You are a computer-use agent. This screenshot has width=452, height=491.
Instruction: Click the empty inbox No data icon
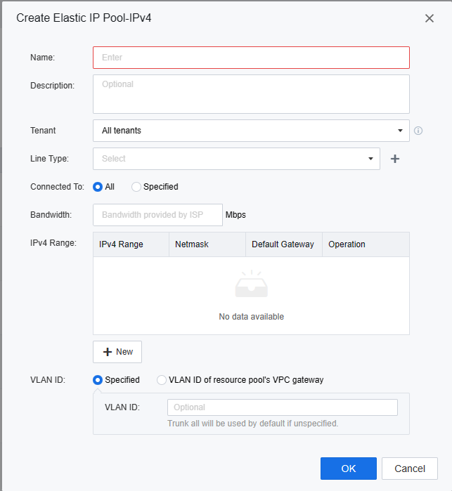251,284
